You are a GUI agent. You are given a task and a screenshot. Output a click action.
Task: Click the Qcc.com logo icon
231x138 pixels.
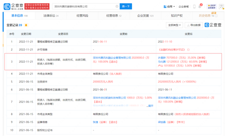[7, 7]
